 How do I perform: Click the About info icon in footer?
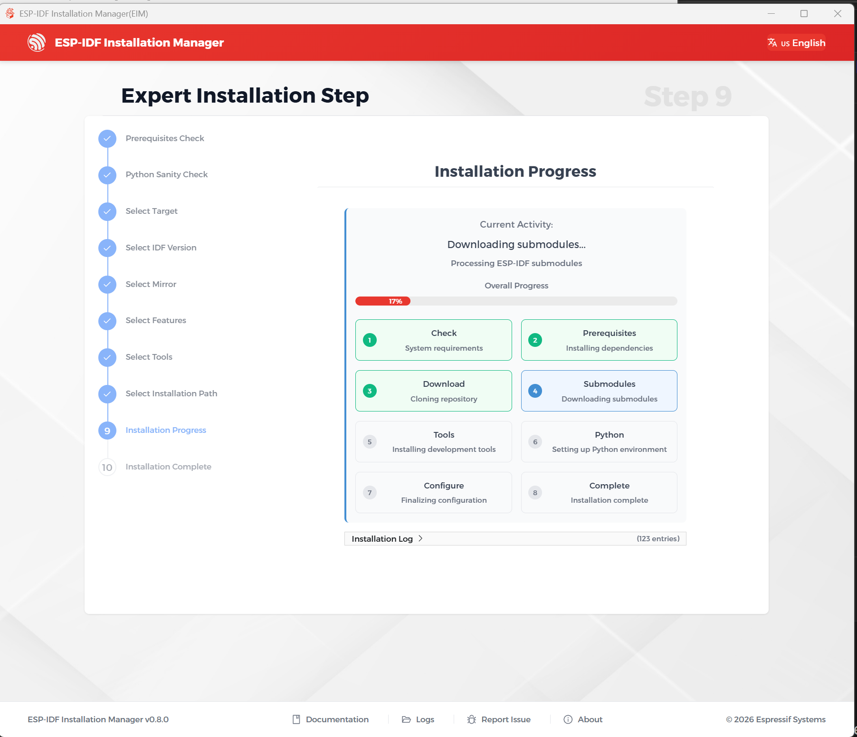568,719
